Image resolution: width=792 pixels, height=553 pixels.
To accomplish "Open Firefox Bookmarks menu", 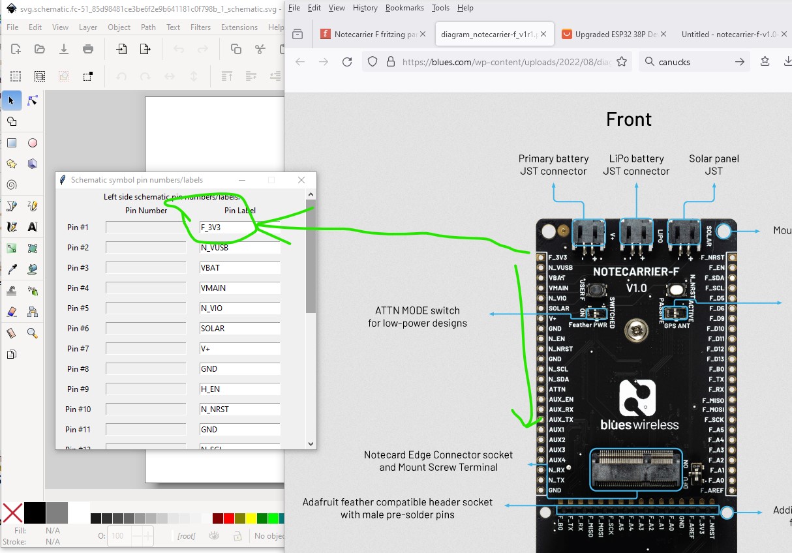I will pos(404,8).
